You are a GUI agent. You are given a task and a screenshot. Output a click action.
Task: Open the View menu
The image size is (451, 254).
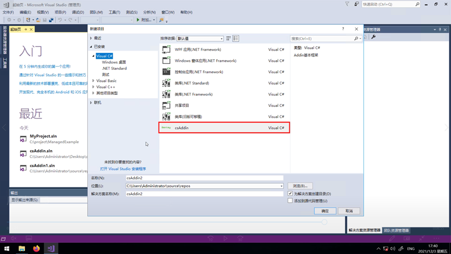click(x=43, y=12)
